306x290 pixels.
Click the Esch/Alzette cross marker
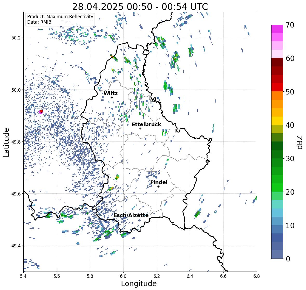point(122,220)
